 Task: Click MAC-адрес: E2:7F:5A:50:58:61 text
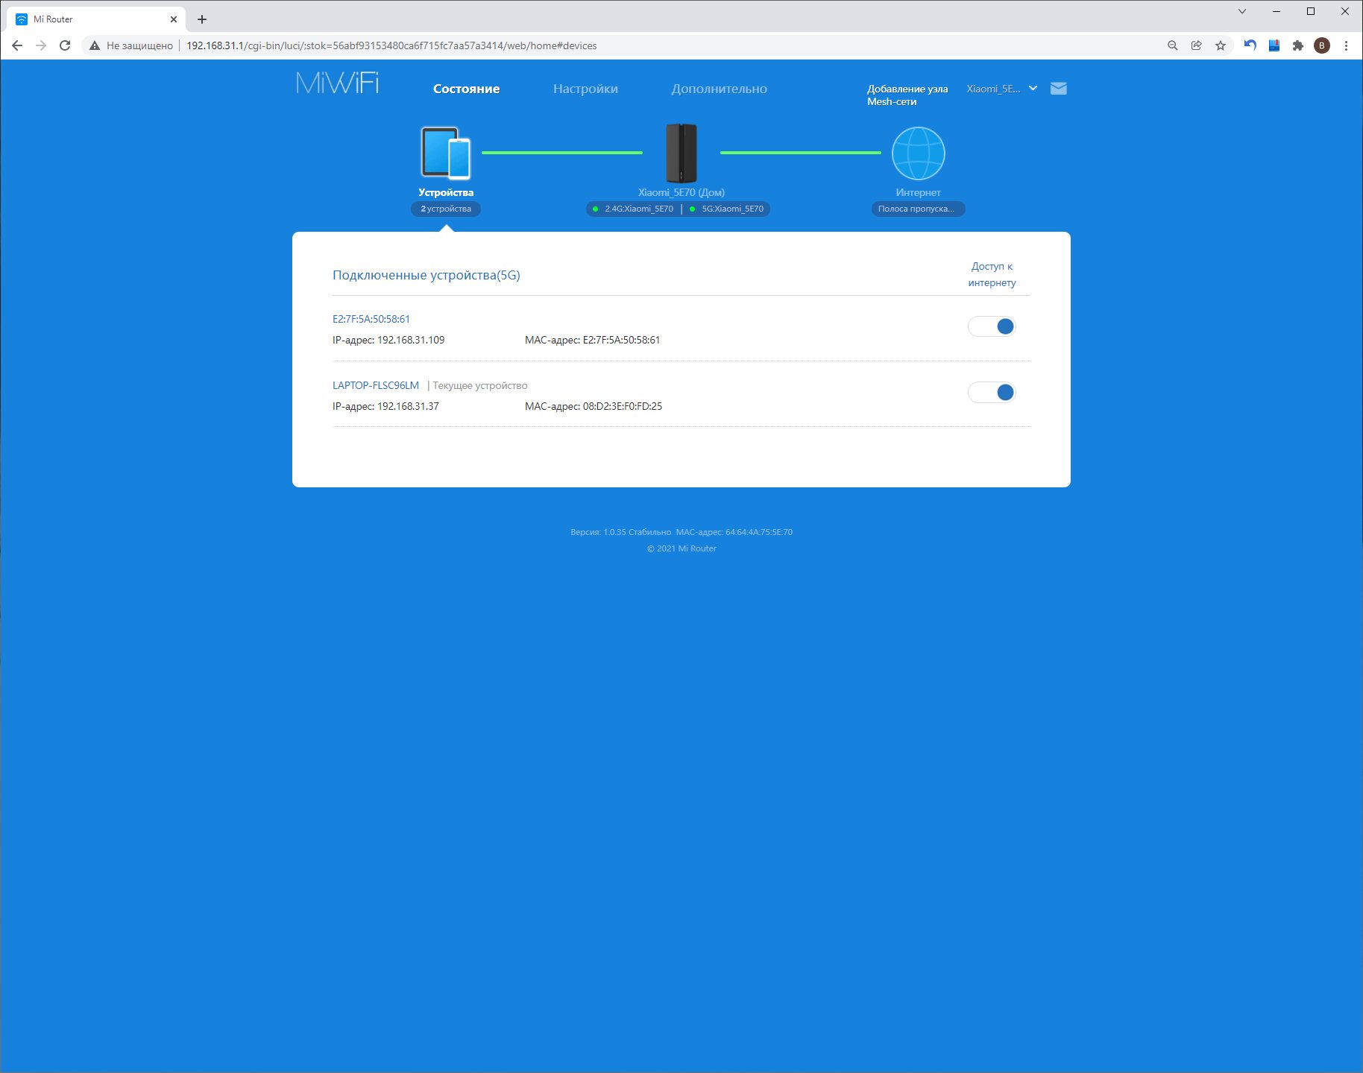593,340
